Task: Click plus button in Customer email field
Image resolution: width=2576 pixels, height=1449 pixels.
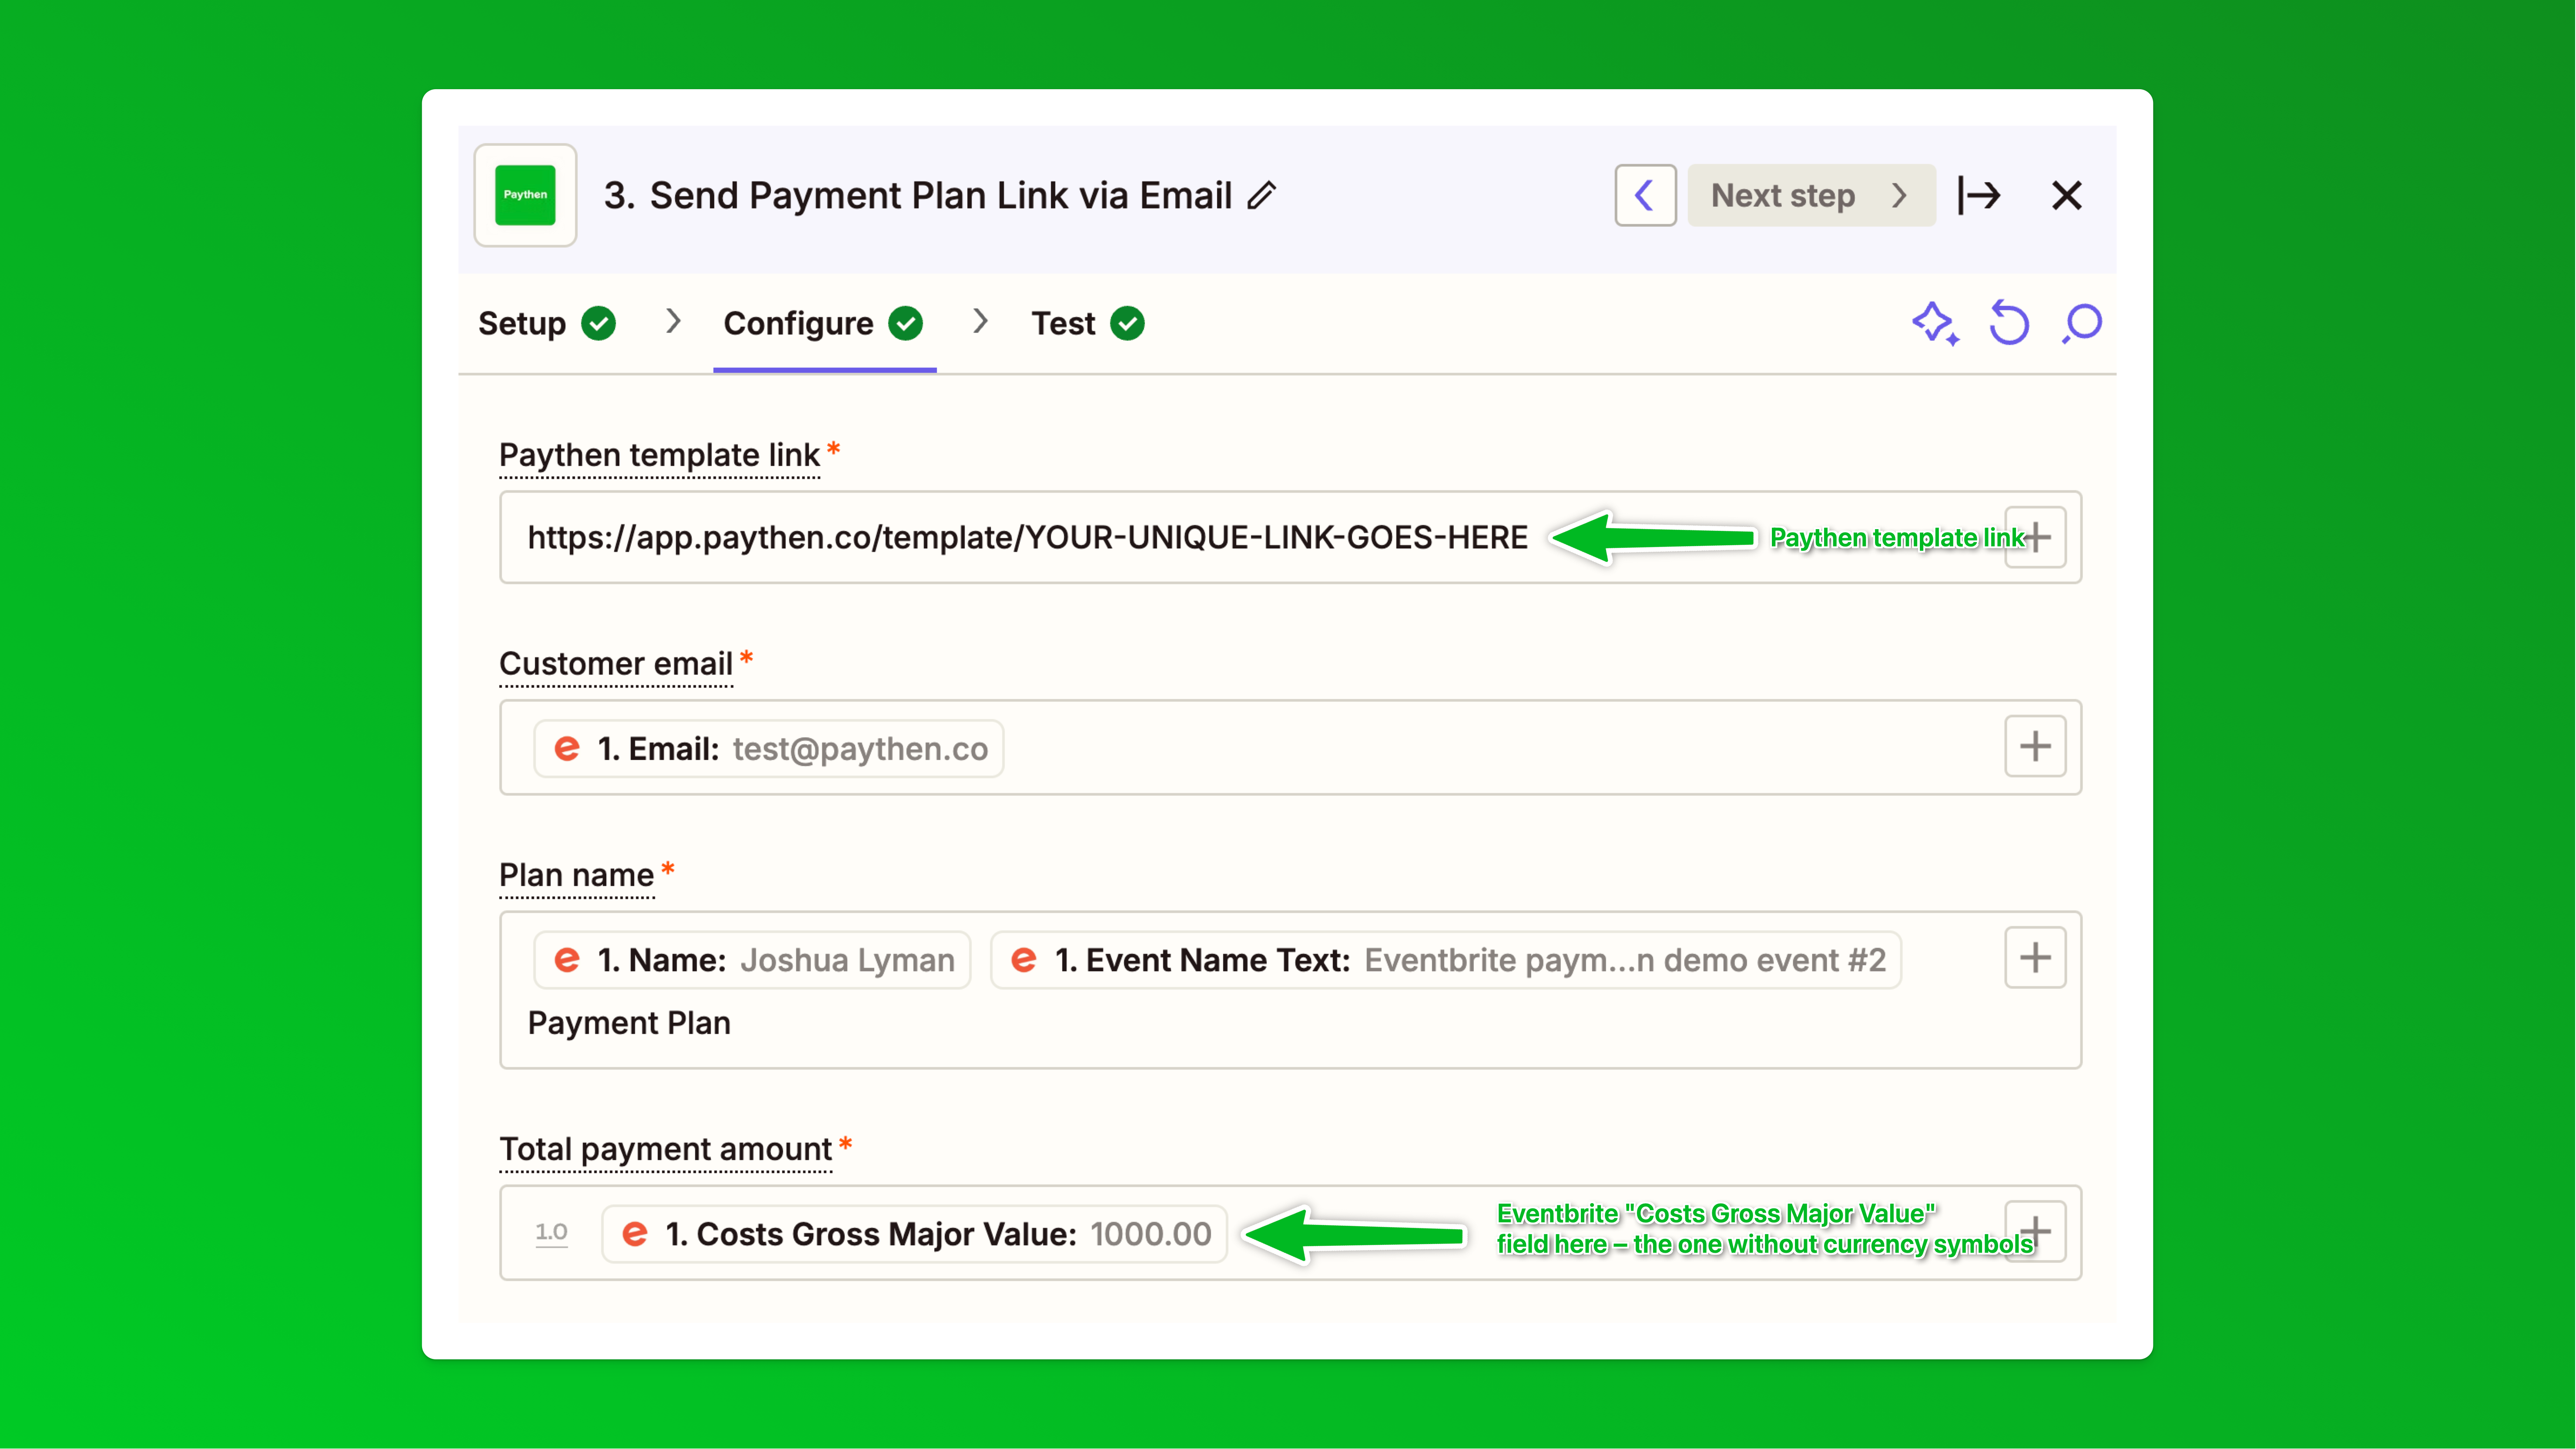Action: click(2035, 746)
